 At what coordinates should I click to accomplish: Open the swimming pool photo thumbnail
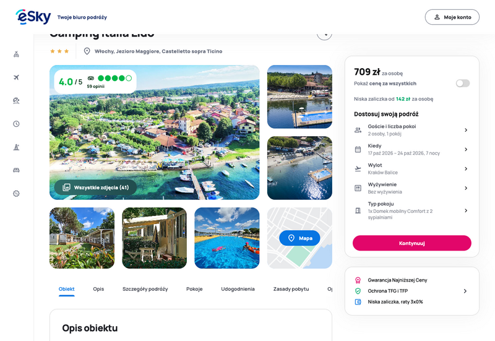(x=227, y=238)
